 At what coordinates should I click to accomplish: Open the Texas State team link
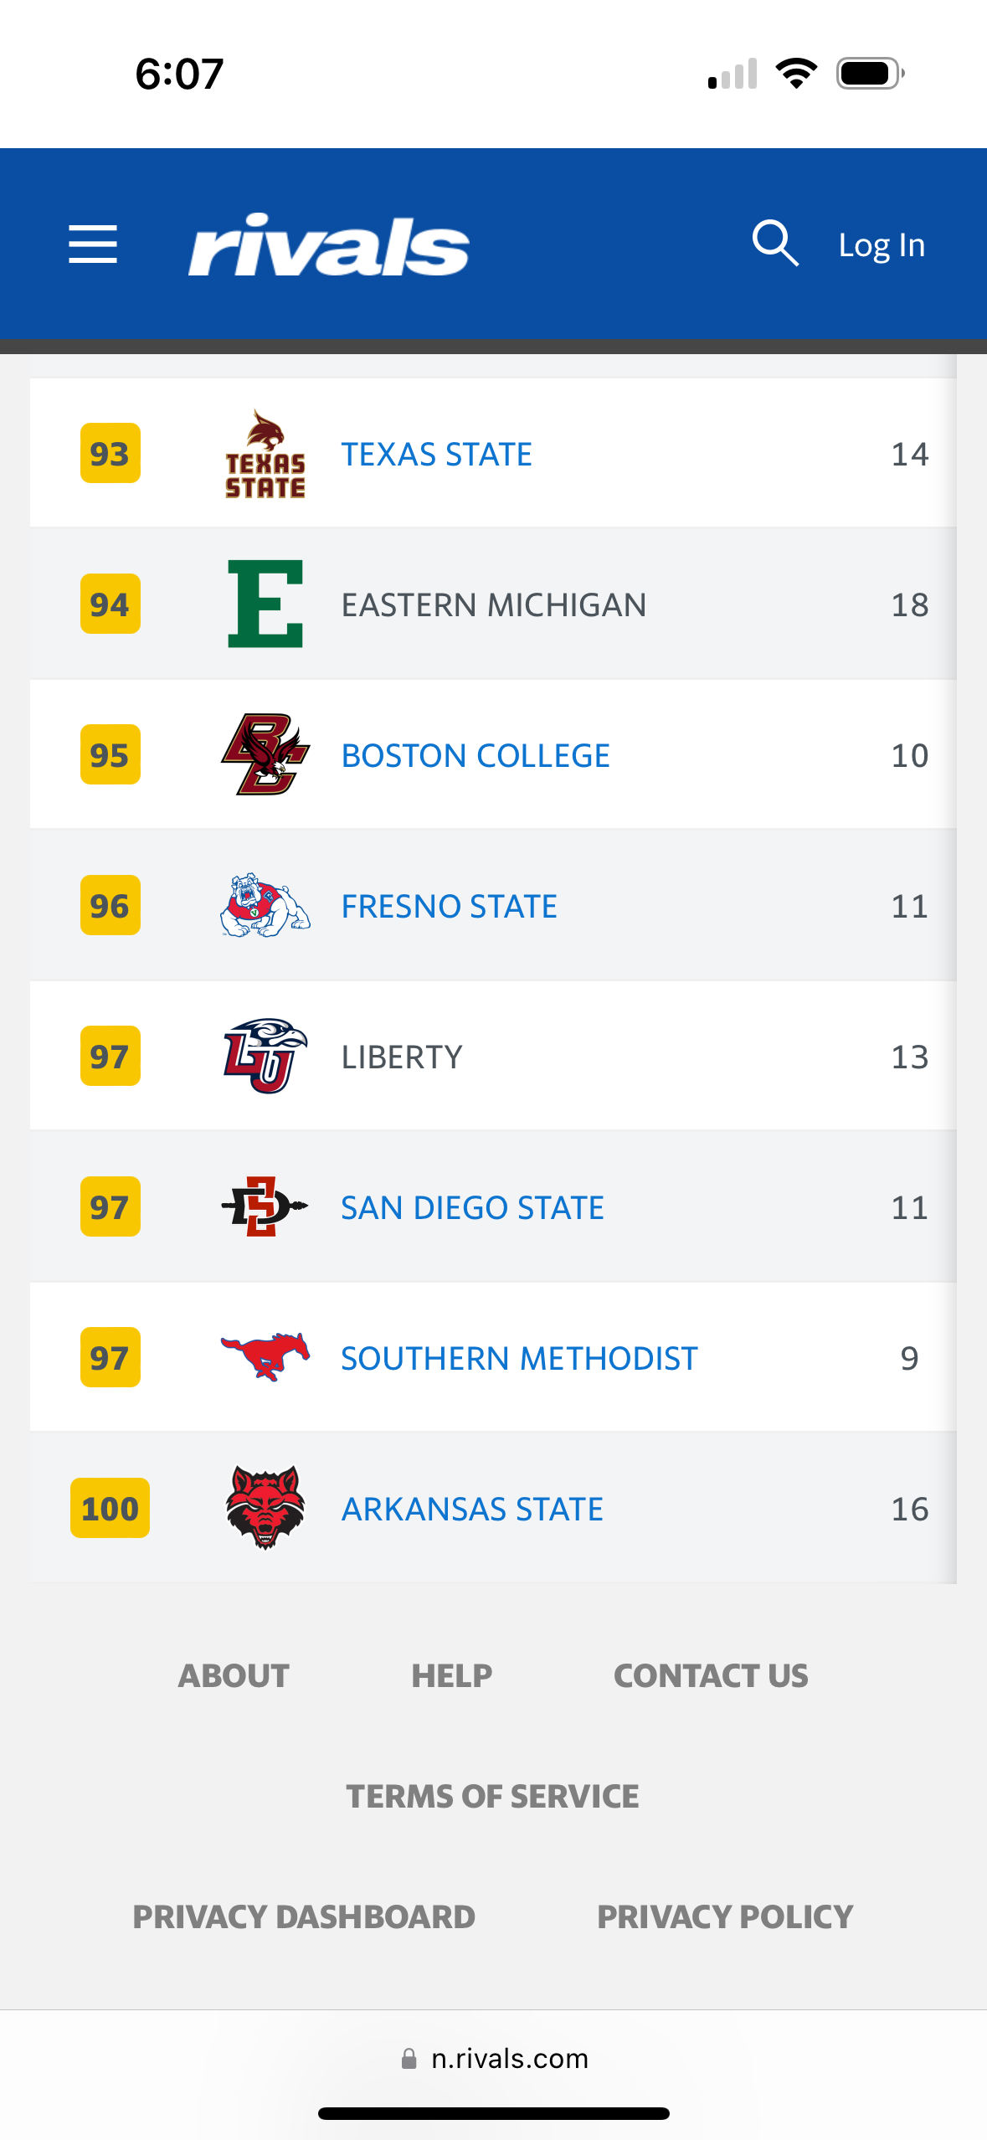437,454
